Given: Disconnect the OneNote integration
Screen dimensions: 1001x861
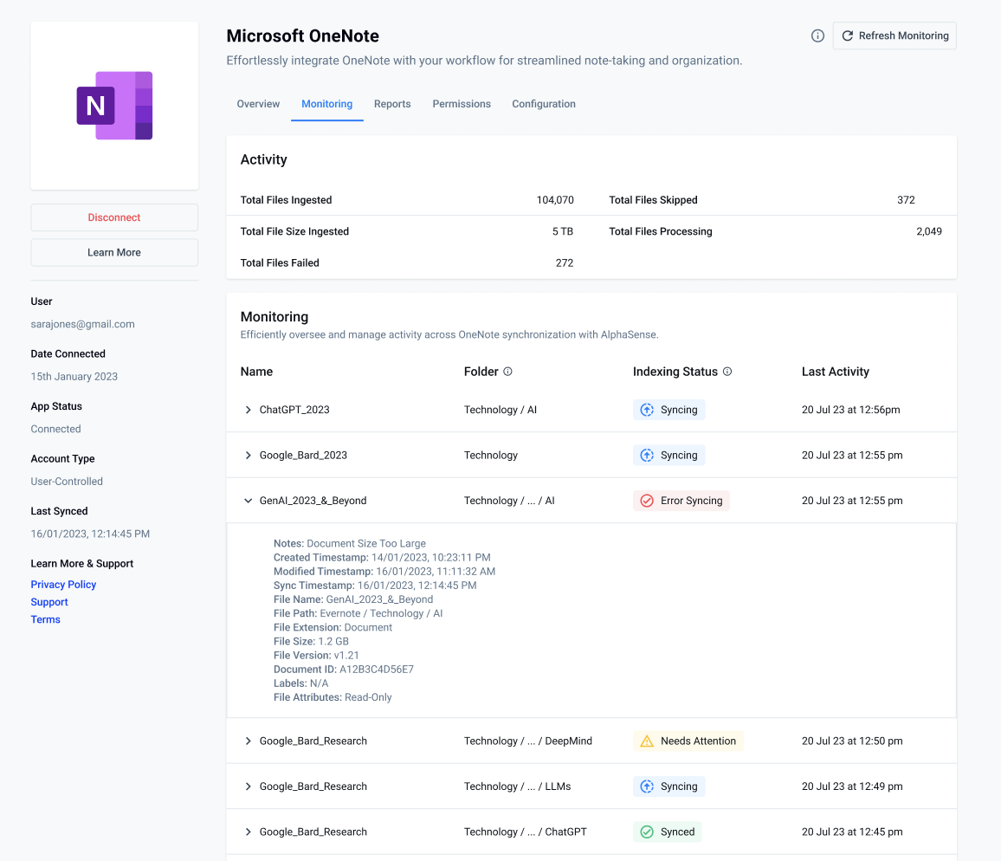Looking at the screenshot, I should (x=114, y=217).
